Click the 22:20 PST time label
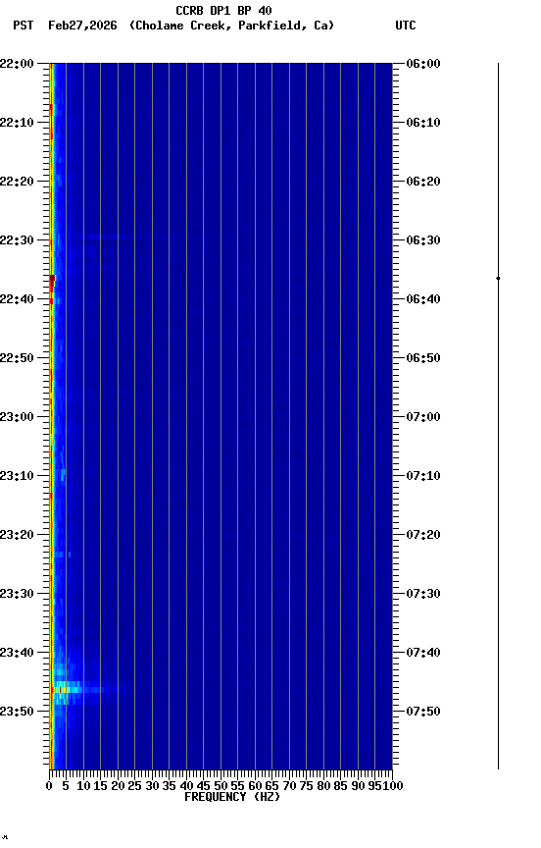Viewport: 541px width, 848px height. (17, 182)
